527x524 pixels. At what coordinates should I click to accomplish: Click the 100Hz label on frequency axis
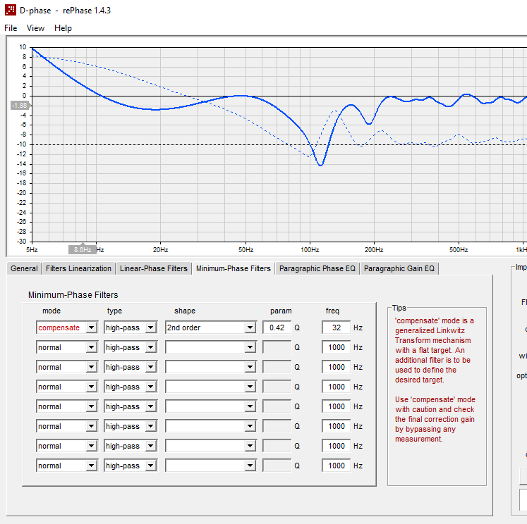(310, 250)
